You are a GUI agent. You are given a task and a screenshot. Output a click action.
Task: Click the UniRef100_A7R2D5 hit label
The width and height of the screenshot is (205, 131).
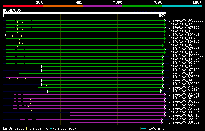[184, 27]
